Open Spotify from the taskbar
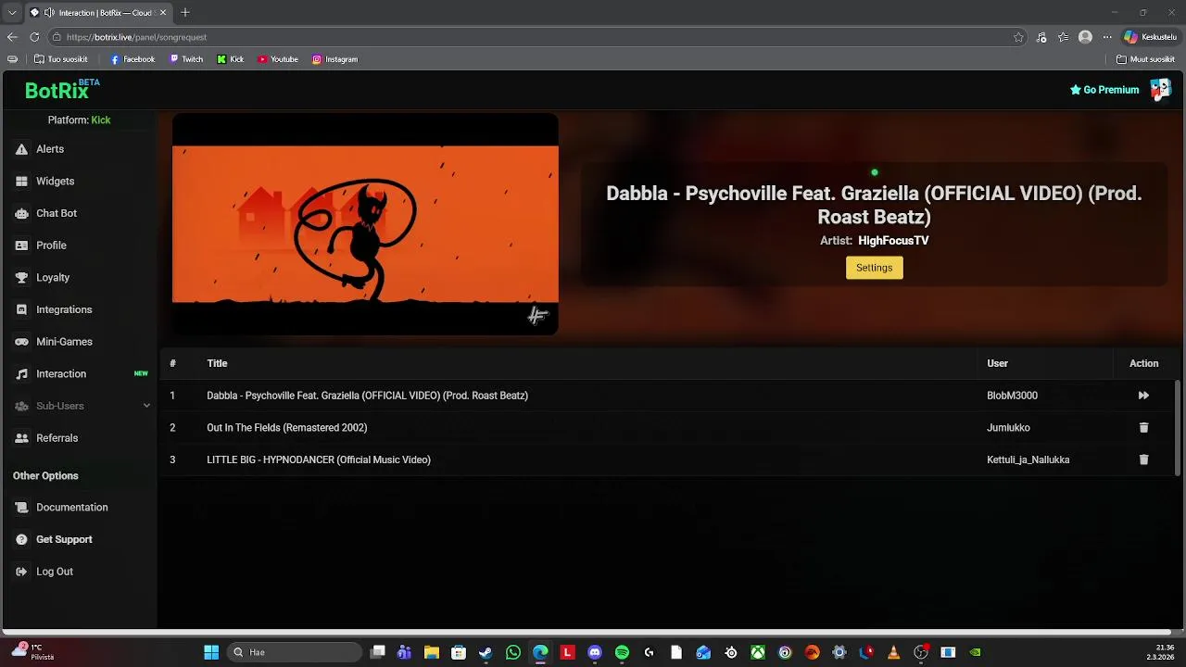Screen dimensions: 1186x667 point(622,652)
